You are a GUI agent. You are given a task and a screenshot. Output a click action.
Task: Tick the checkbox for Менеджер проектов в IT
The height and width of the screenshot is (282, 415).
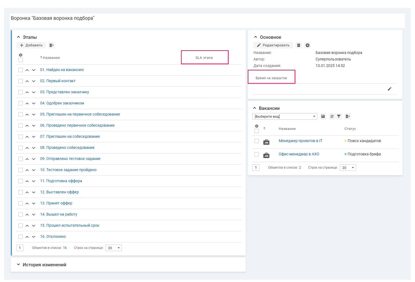tap(257, 141)
